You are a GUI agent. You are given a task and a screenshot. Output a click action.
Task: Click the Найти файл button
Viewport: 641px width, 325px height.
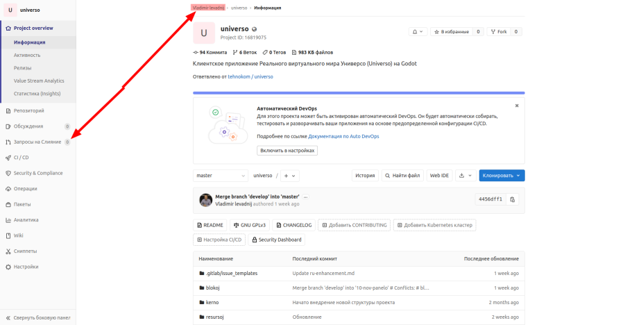[402, 176]
